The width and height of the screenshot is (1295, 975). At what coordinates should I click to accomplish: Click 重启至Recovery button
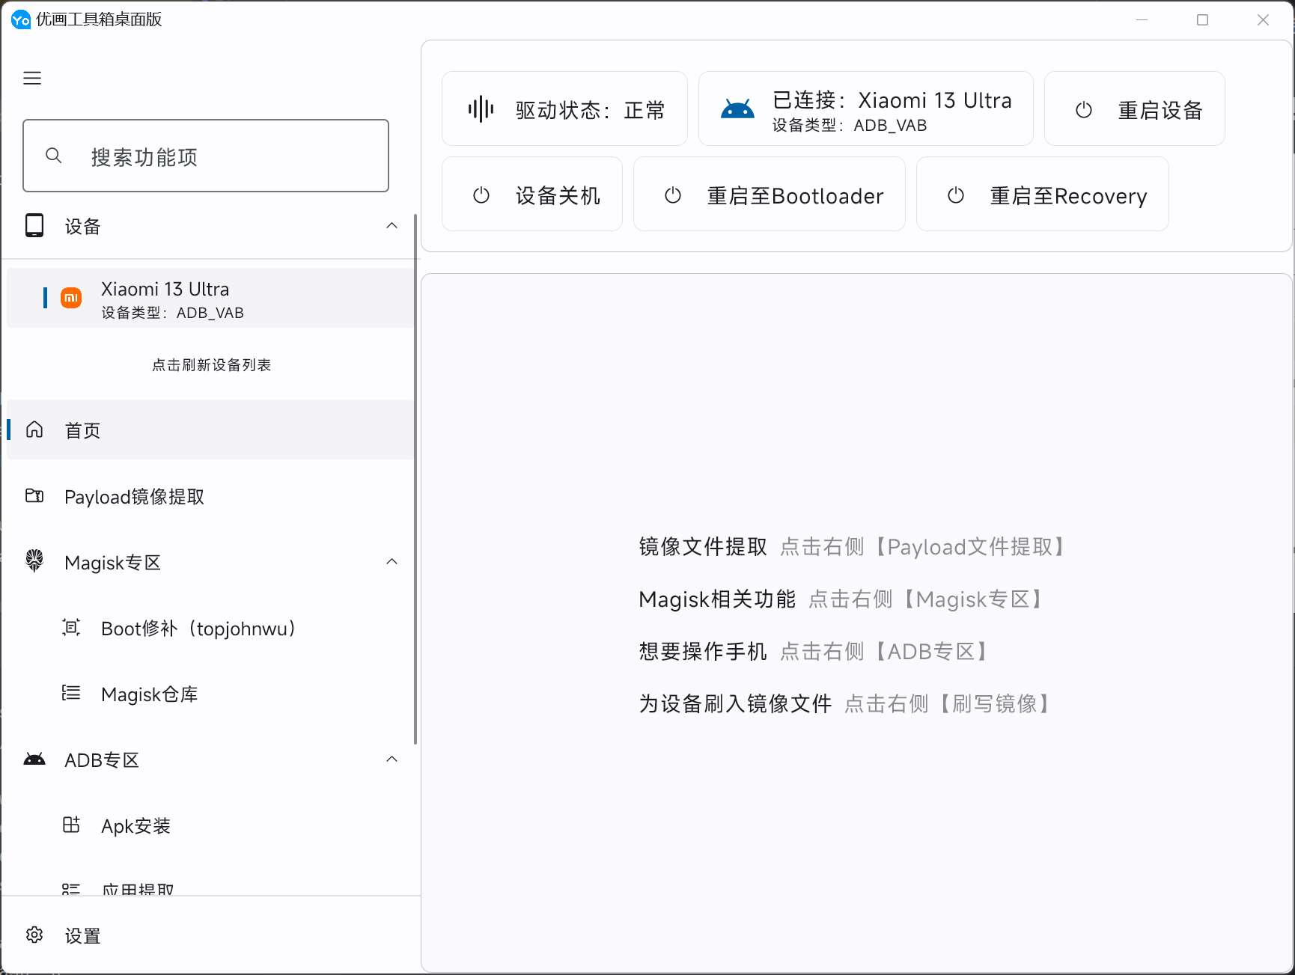coord(1043,194)
